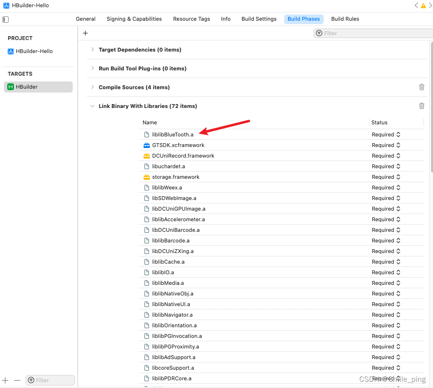Open Signing & Capabilities tab
The height and width of the screenshot is (388, 433).
pyautogui.click(x=134, y=19)
